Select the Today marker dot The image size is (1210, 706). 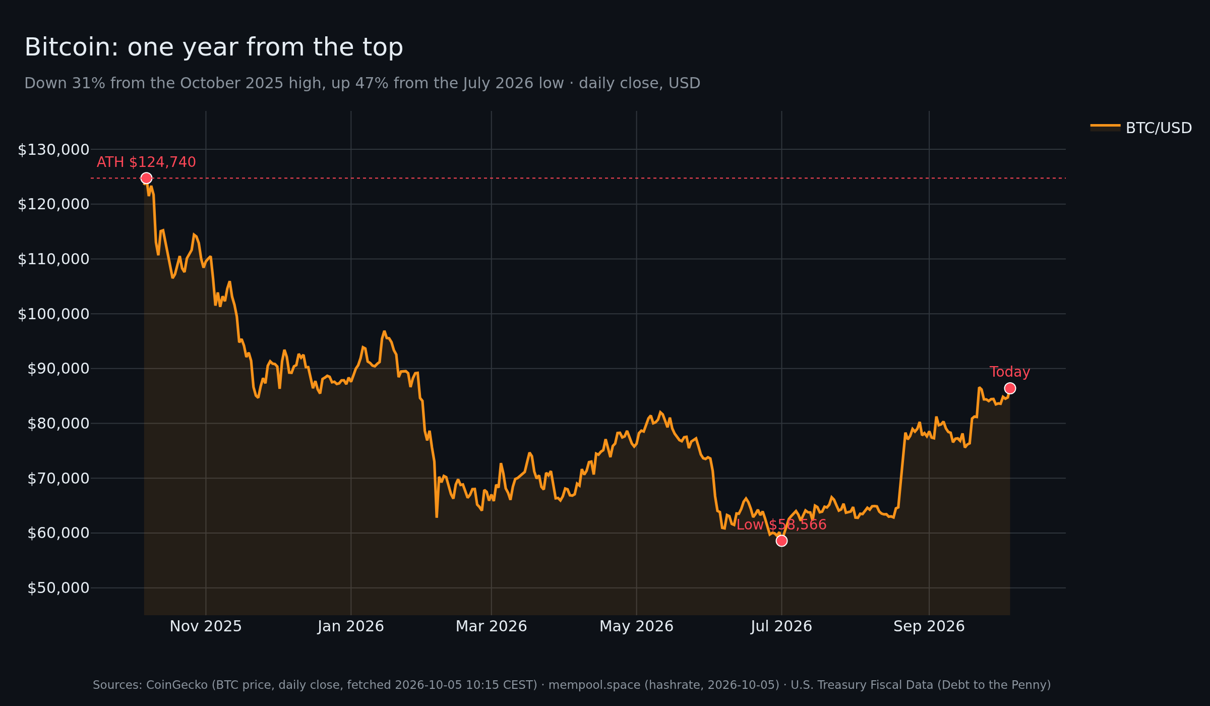click(x=1010, y=388)
